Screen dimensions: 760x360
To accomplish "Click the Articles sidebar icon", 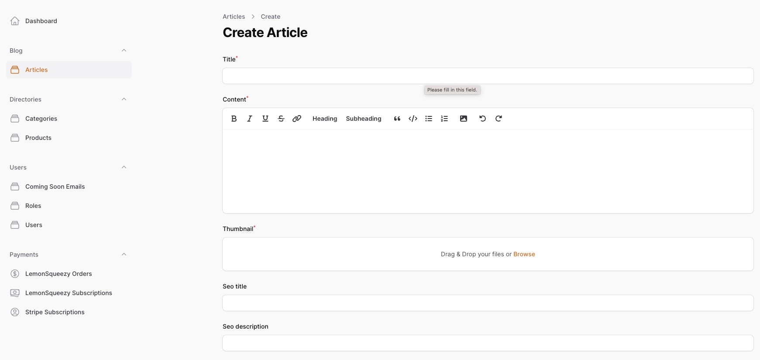I will coord(15,70).
